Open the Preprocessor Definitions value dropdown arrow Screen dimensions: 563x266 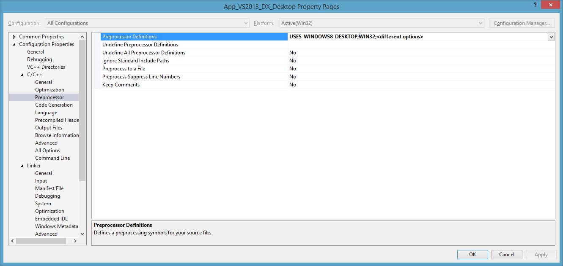click(x=551, y=37)
